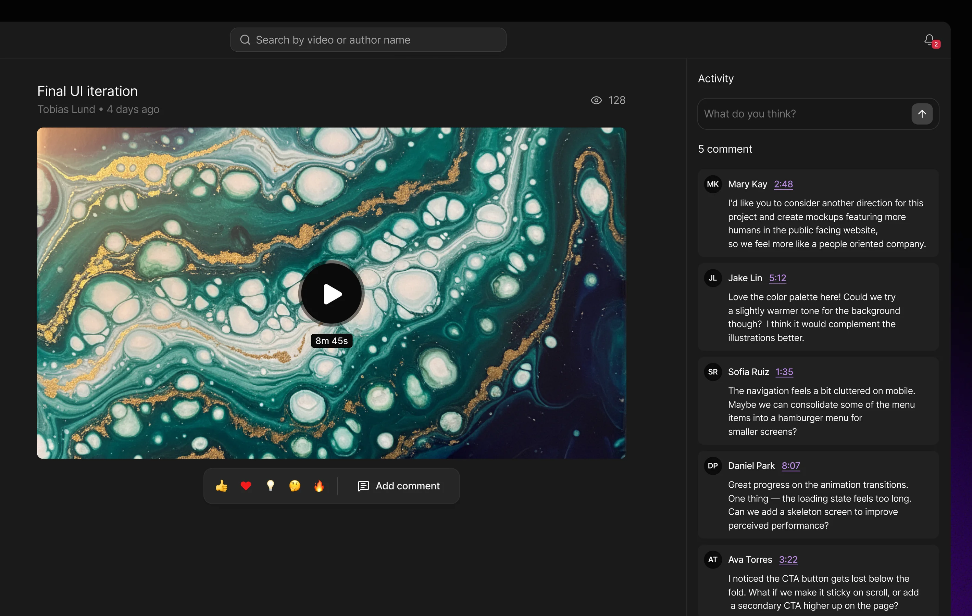Click the notification badge showing 2
The image size is (972, 616).
[x=936, y=44]
